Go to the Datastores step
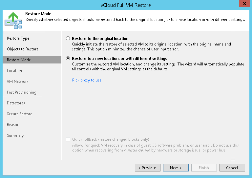 [16, 103]
